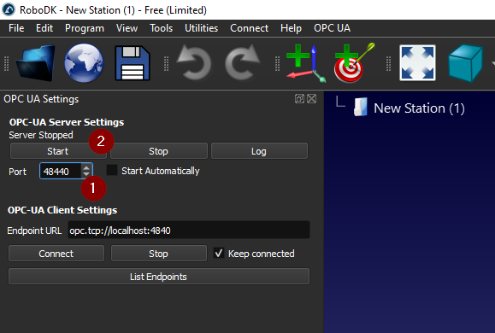Open the Program menu
The image size is (495, 333).
(x=85, y=28)
